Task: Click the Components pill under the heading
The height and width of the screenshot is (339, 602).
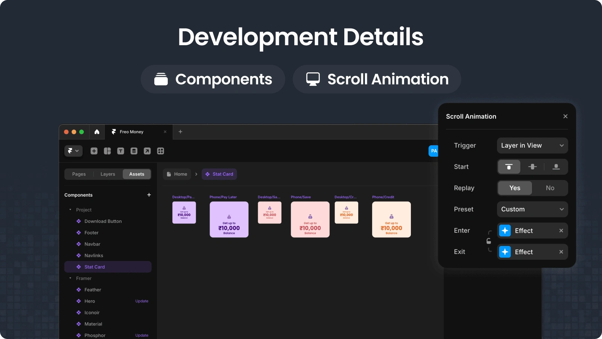Action: click(213, 79)
